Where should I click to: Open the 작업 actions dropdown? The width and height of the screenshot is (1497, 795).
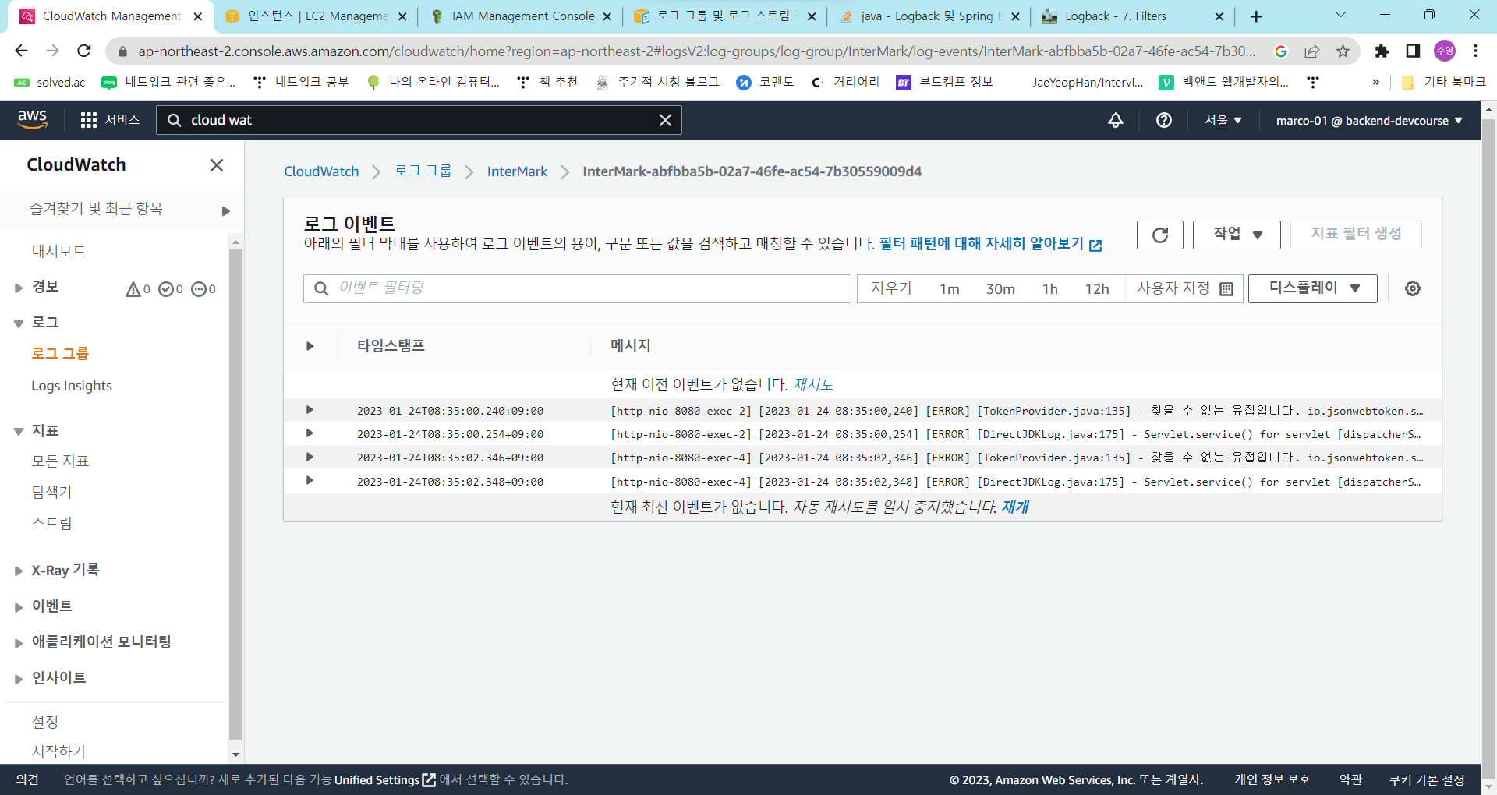(x=1237, y=235)
